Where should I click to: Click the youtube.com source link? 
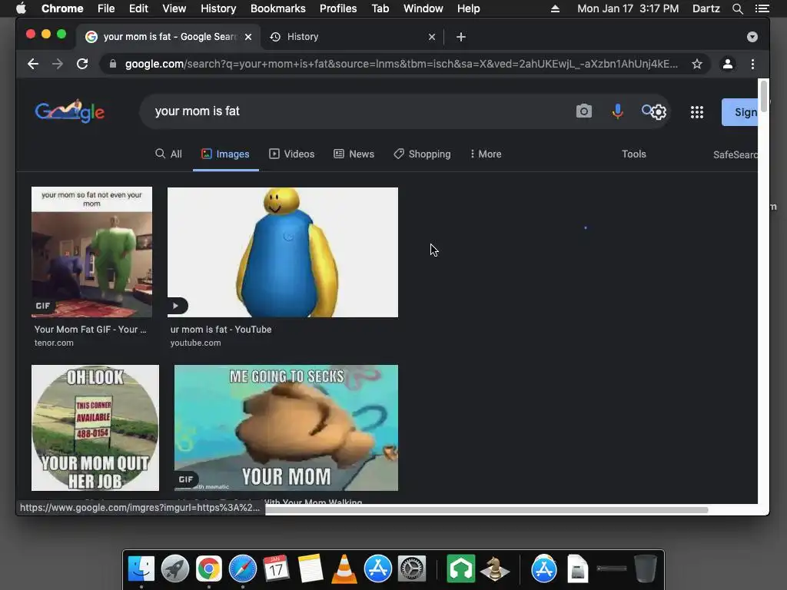click(195, 343)
